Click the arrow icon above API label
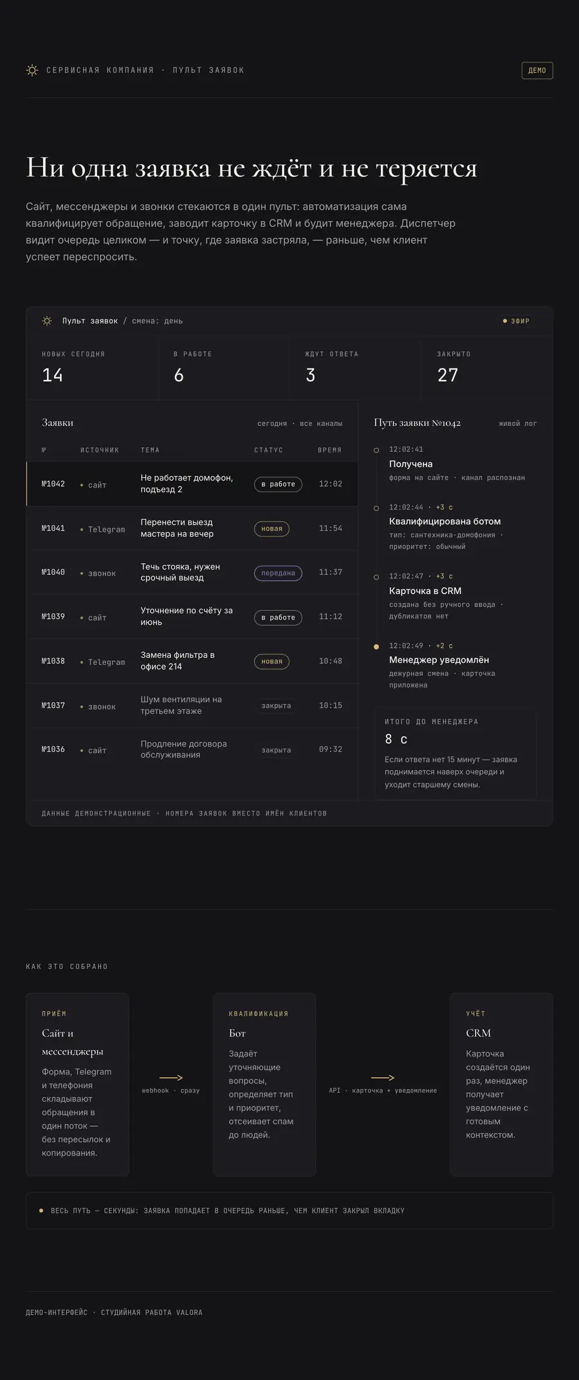 383,1077
